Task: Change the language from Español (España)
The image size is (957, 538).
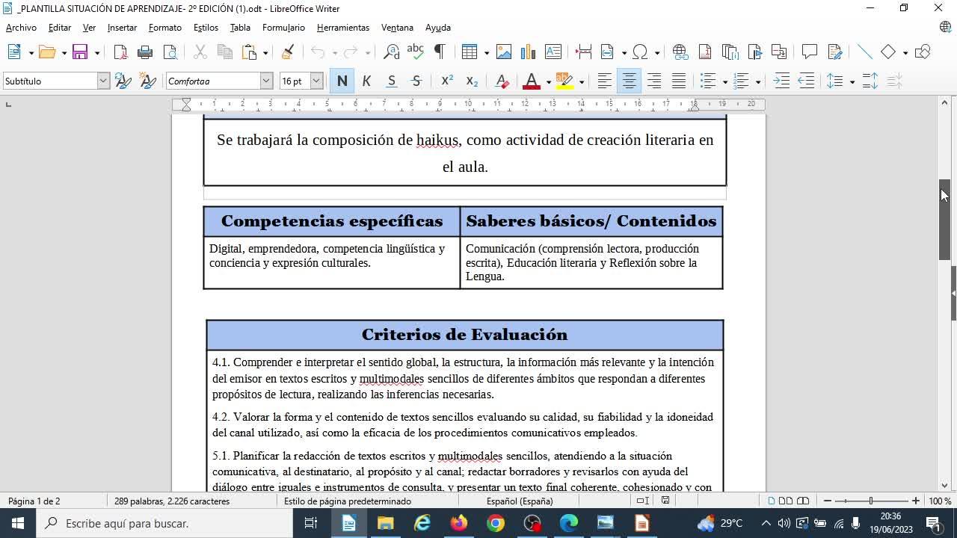Action: pos(520,501)
